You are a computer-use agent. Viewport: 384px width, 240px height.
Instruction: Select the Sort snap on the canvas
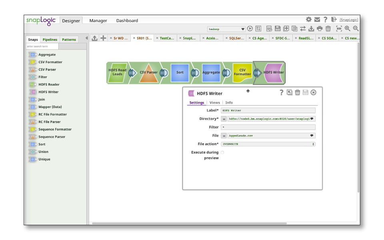point(180,73)
